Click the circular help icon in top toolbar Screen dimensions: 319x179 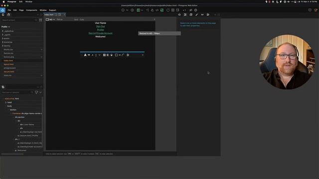click(196, 10)
